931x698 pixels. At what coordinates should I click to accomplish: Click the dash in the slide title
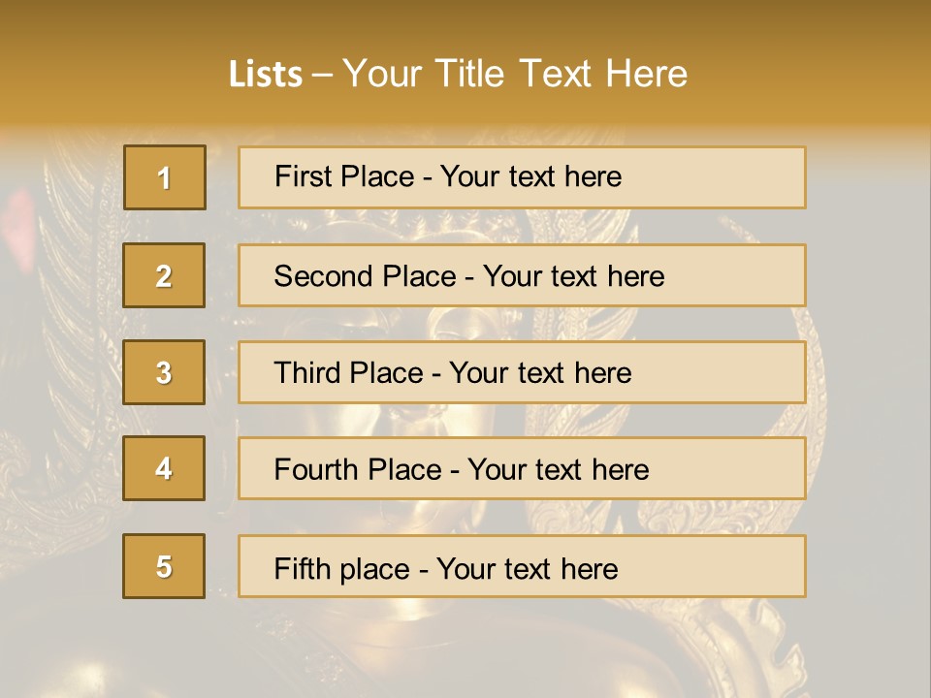click(322, 76)
